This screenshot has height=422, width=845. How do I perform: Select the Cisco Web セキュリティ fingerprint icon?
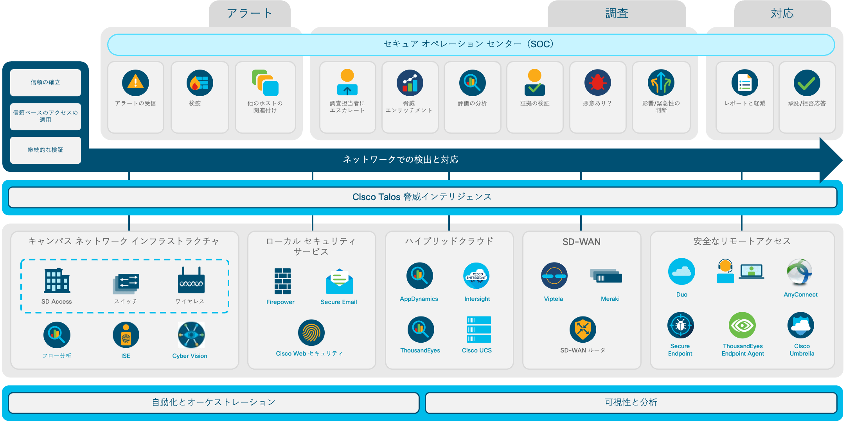311,333
